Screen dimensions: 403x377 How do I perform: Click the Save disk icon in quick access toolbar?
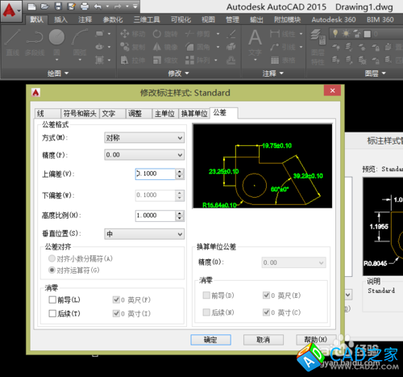click(58, 6)
